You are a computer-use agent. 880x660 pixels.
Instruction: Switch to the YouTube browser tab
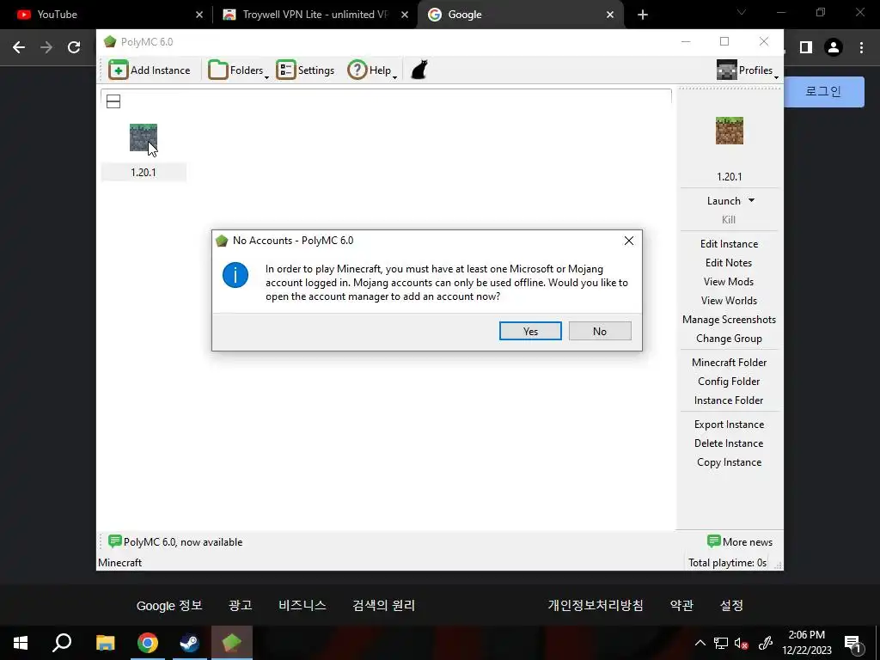[106, 15]
